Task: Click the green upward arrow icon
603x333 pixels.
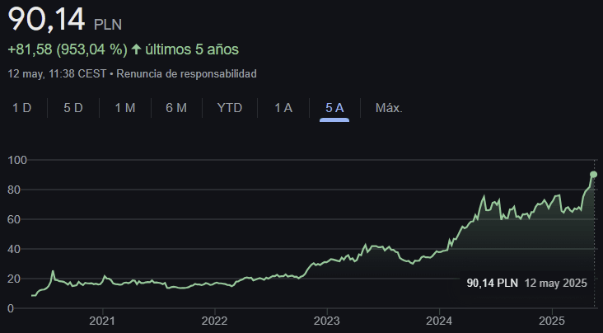Action: point(136,49)
